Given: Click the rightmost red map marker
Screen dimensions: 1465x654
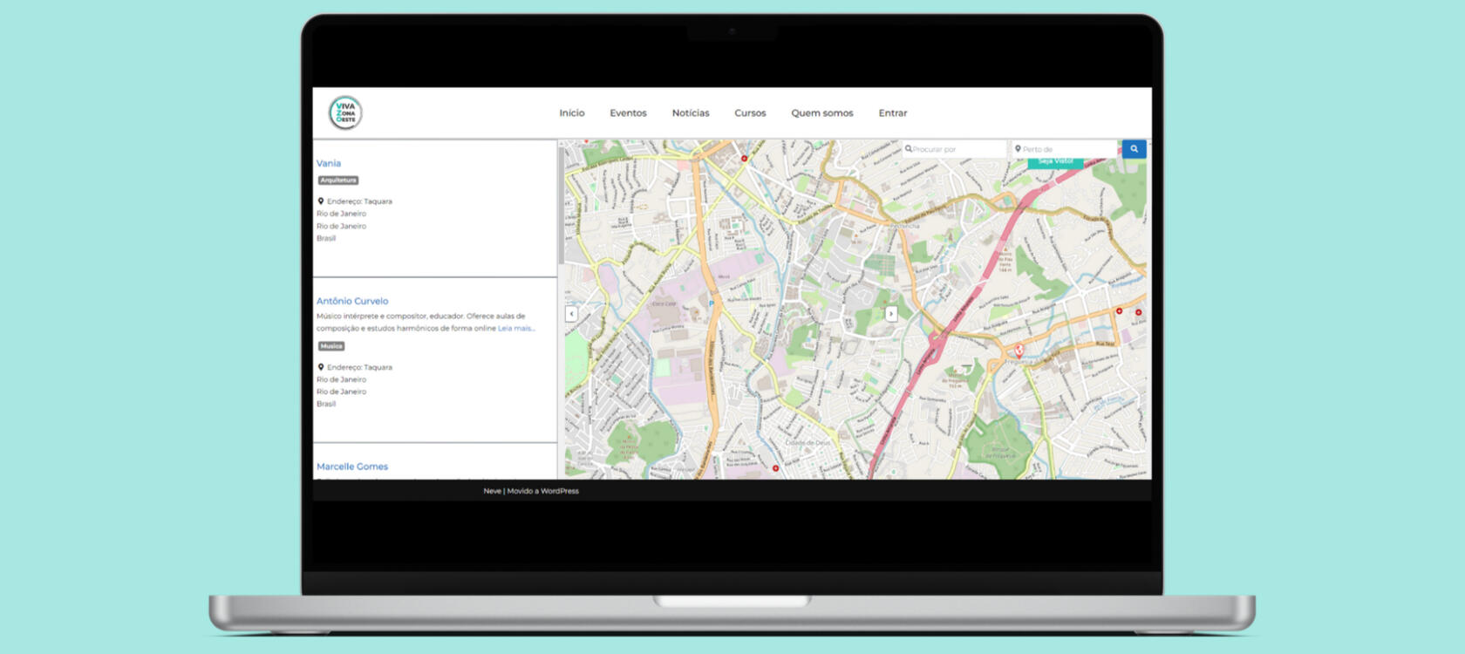Looking at the screenshot, I should [x=1138, y=312].
